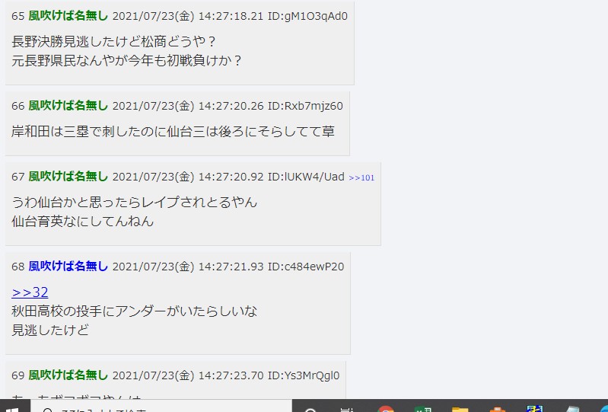
Task: Focus the taskbar search box
Action: 161,407
